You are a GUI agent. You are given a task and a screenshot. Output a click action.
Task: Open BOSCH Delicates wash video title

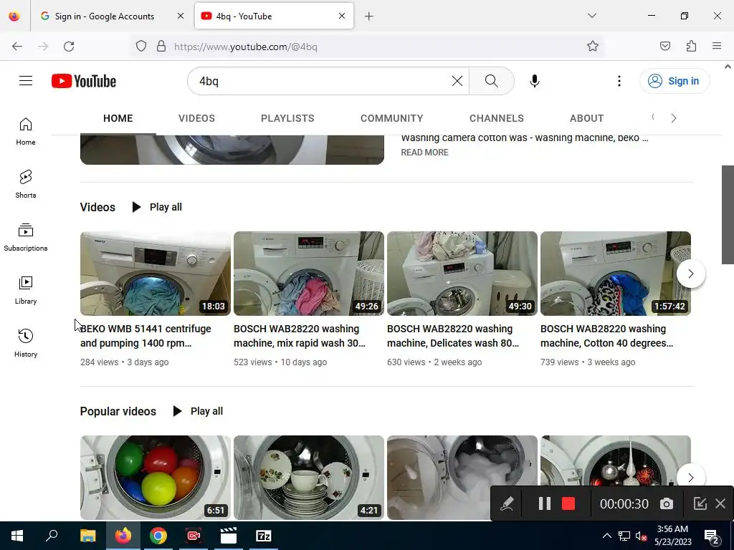(x=453, y=336)
